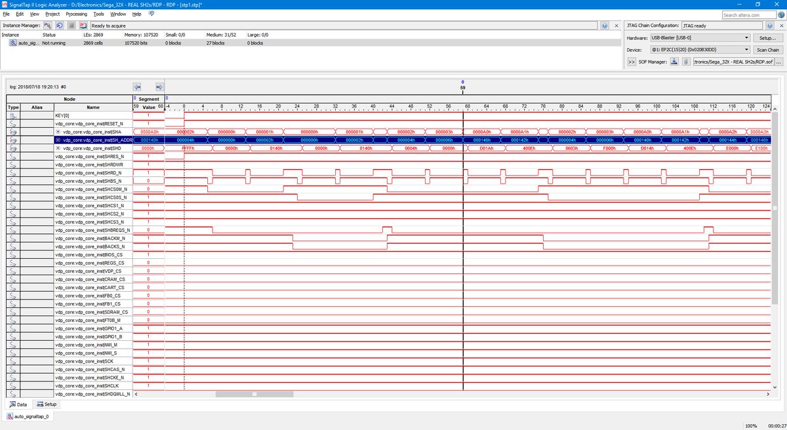Screen dimensions: 787x430
Task: Open the View menu
Action: [35, 13]
